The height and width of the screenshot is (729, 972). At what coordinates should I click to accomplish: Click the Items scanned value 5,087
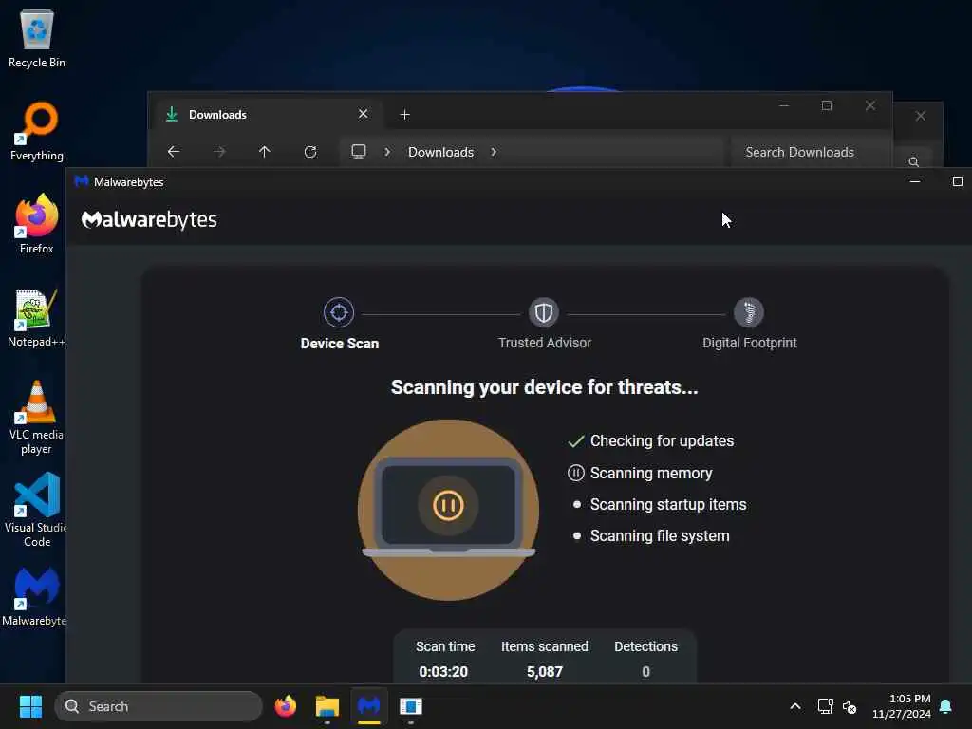click(x=544, y=672)
